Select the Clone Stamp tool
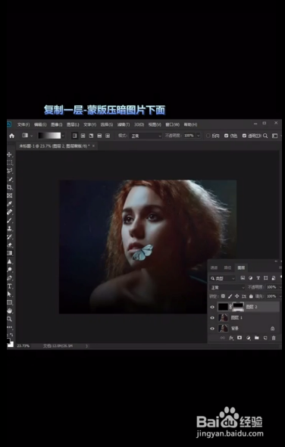285x447 pixels. coord(10,228)
